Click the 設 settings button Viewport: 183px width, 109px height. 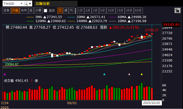31,10
